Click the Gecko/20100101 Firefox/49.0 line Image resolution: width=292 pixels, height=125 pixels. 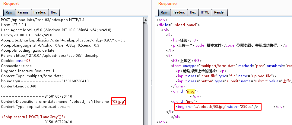27,35
